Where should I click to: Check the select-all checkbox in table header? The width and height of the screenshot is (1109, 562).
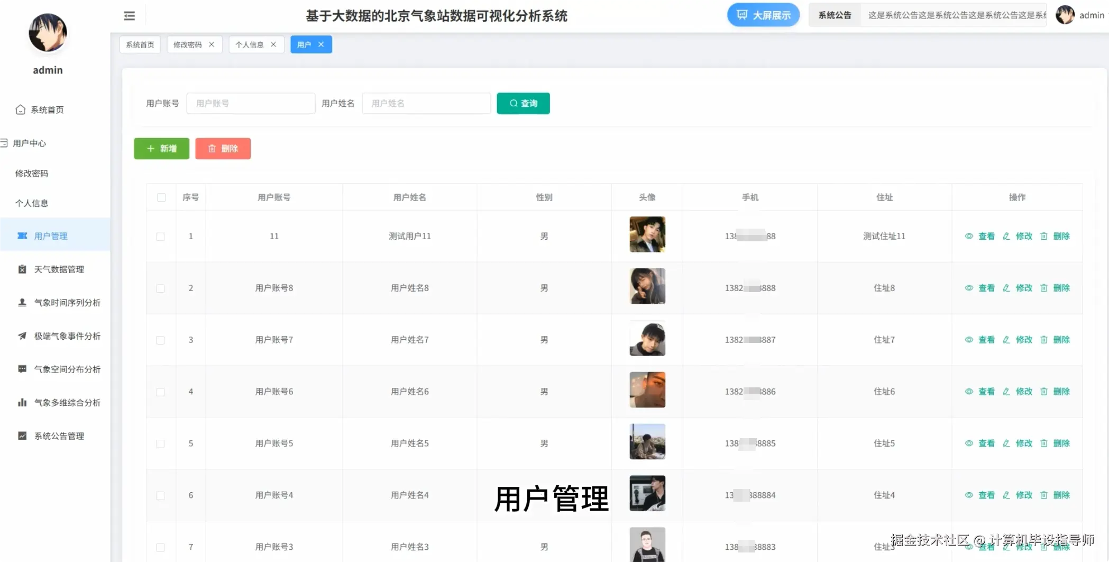click(x=161, y=197)
